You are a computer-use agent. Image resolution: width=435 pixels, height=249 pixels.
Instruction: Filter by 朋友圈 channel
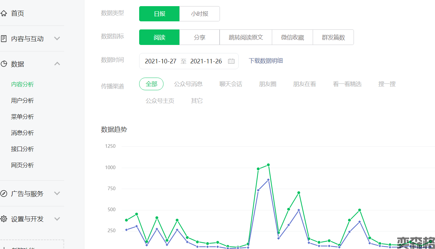tap(268, 84)
